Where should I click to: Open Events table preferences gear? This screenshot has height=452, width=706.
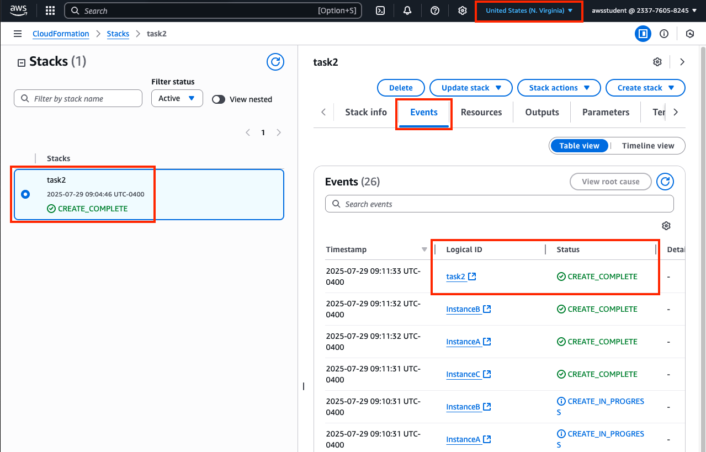pos(666,226)
